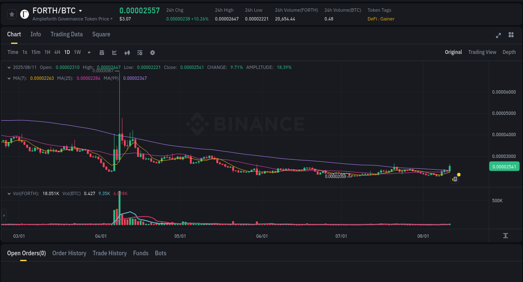
Task: Select the 1W timeframe button
Action: (x=77, y=52)
